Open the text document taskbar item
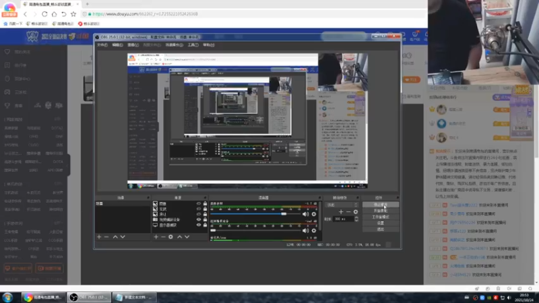The width and height of the screenshot is (539, 303). (134, 297)
